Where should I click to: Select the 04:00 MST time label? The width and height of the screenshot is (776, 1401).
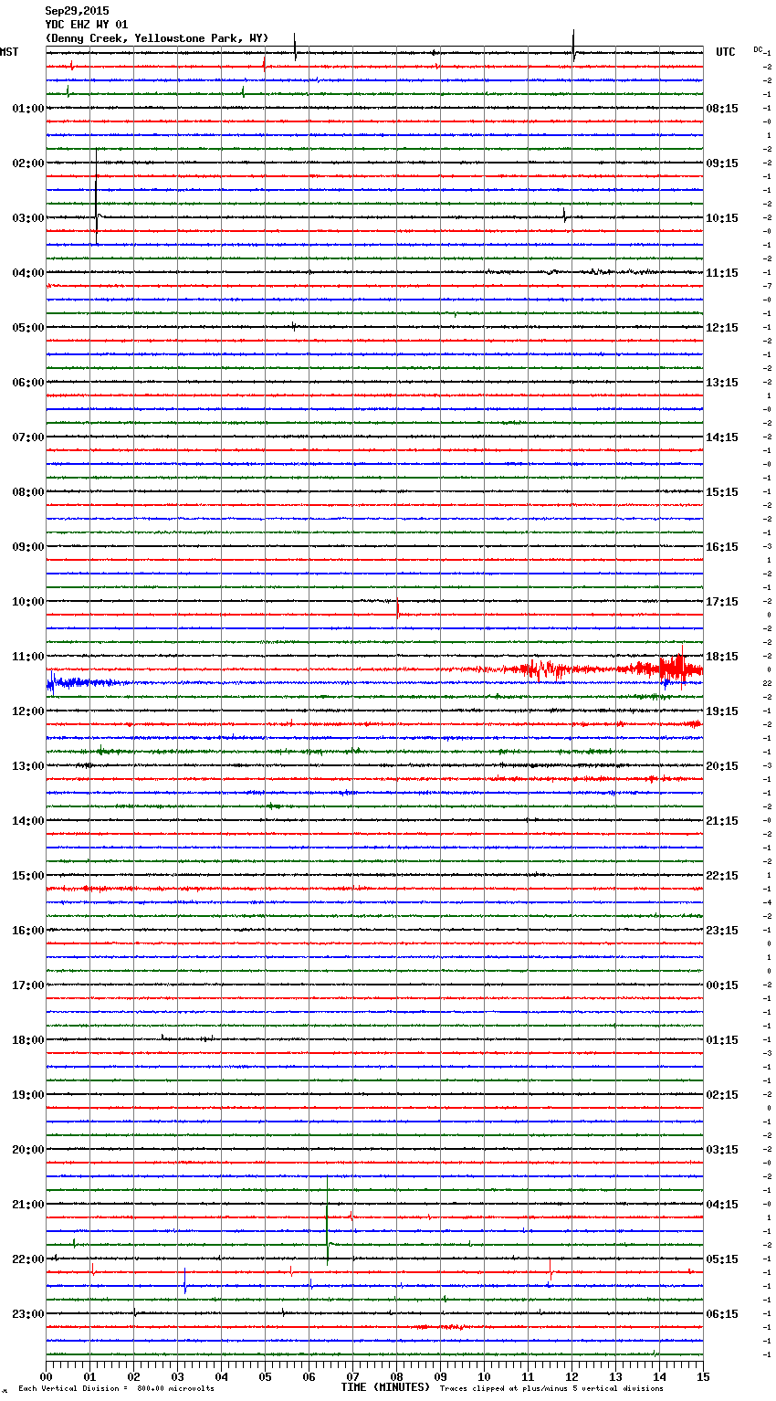(28, 273)
